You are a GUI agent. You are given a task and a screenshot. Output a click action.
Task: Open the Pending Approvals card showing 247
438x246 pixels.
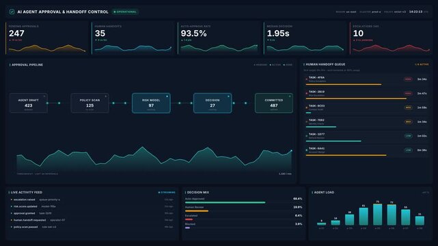(46, 38)
